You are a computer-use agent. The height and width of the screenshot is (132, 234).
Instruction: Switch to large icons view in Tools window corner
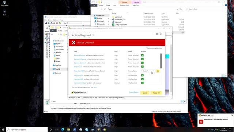(x=226, y=76)
